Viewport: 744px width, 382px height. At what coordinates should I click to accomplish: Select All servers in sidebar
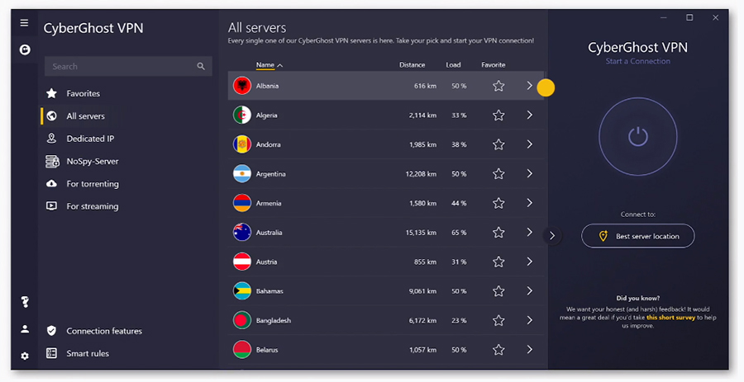coord(85,116)
